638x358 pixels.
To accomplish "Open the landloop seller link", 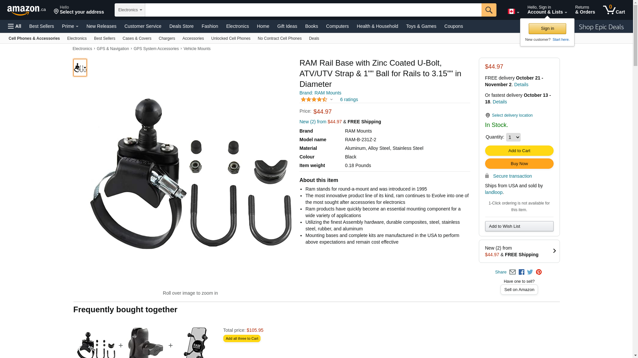I will click(493, 192).
